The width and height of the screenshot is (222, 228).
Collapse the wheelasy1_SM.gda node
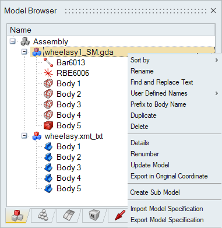(x=24, y=52)
